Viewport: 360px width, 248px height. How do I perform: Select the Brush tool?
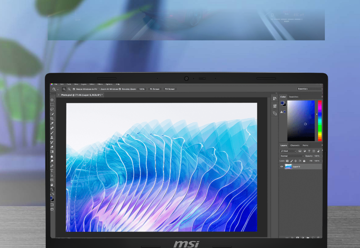[52, 133]
